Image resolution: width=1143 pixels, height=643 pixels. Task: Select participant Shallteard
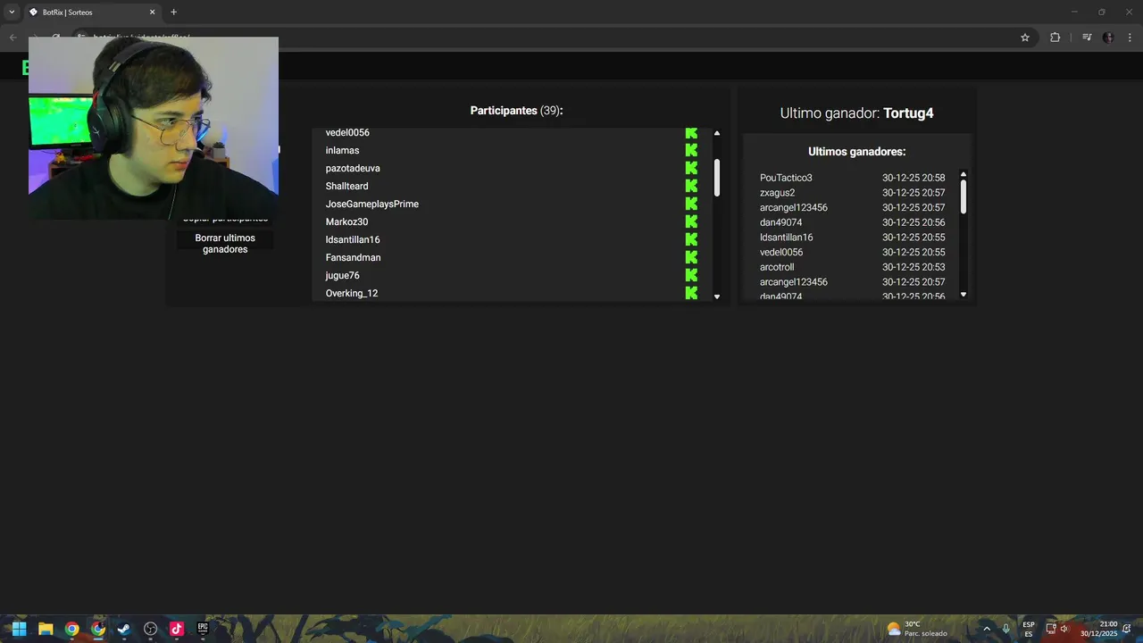pyautogui.click(x=346, y=186)
